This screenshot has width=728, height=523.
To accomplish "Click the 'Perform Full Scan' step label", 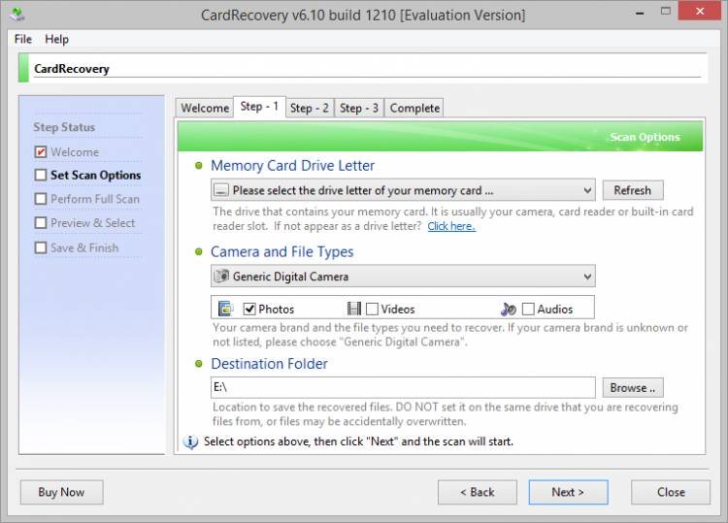I will [95, 199].
